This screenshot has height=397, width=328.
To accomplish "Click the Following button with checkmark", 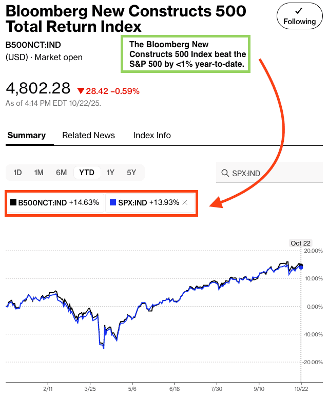I will tap(299, 16).
